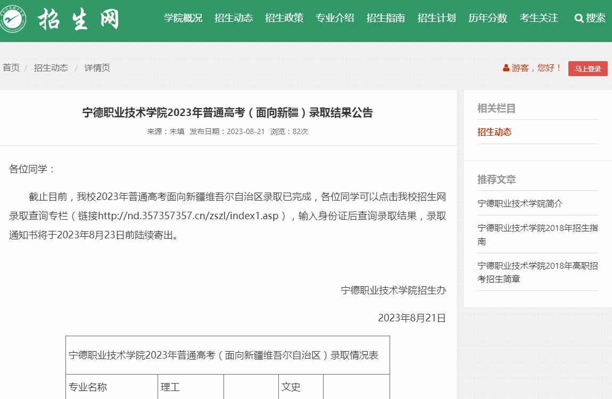The image size is (612, 399).
Task: Open 招生计划 menu item
Action: (436, 18)
